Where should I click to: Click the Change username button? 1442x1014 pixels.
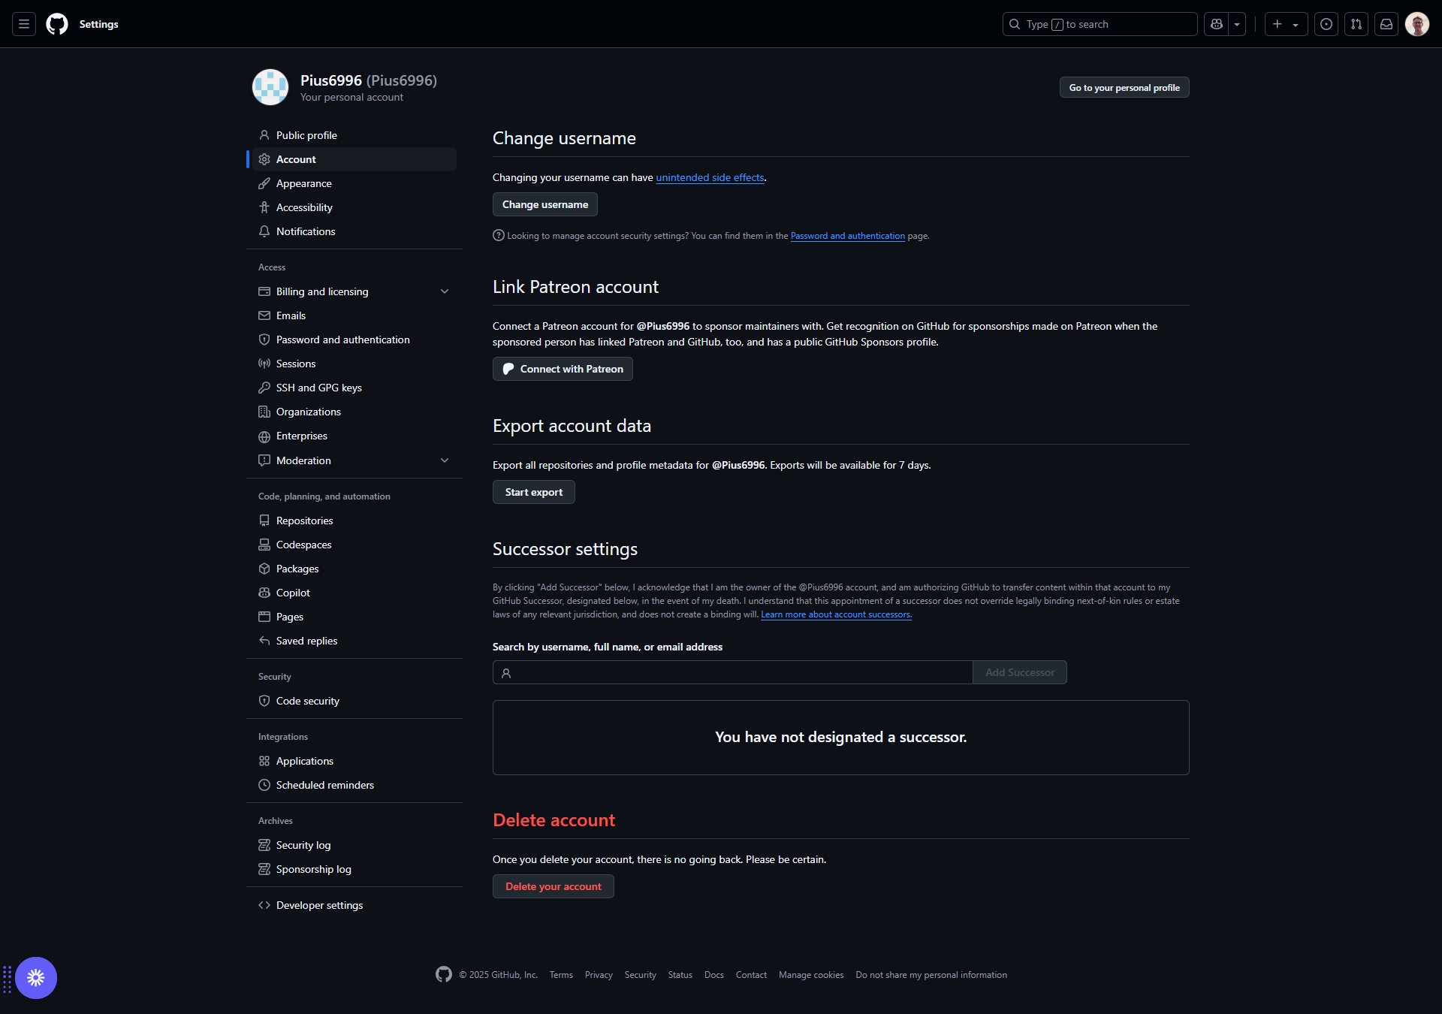(545, 204)
